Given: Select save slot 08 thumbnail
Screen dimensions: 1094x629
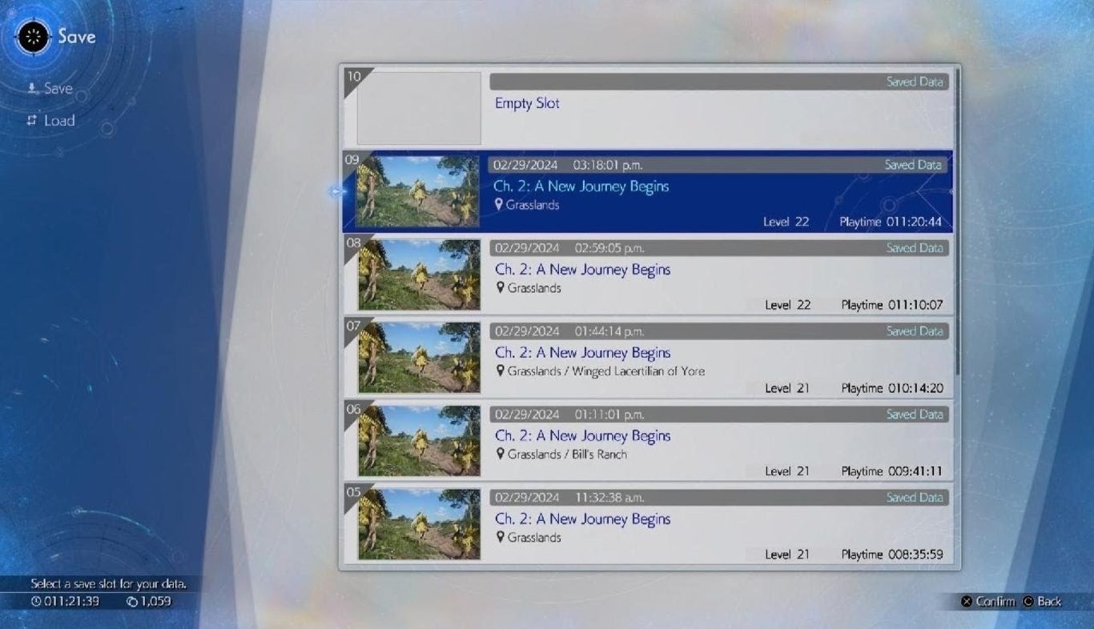Looking at the screenshot, I should pyautogui.click(x=419, y=274).
